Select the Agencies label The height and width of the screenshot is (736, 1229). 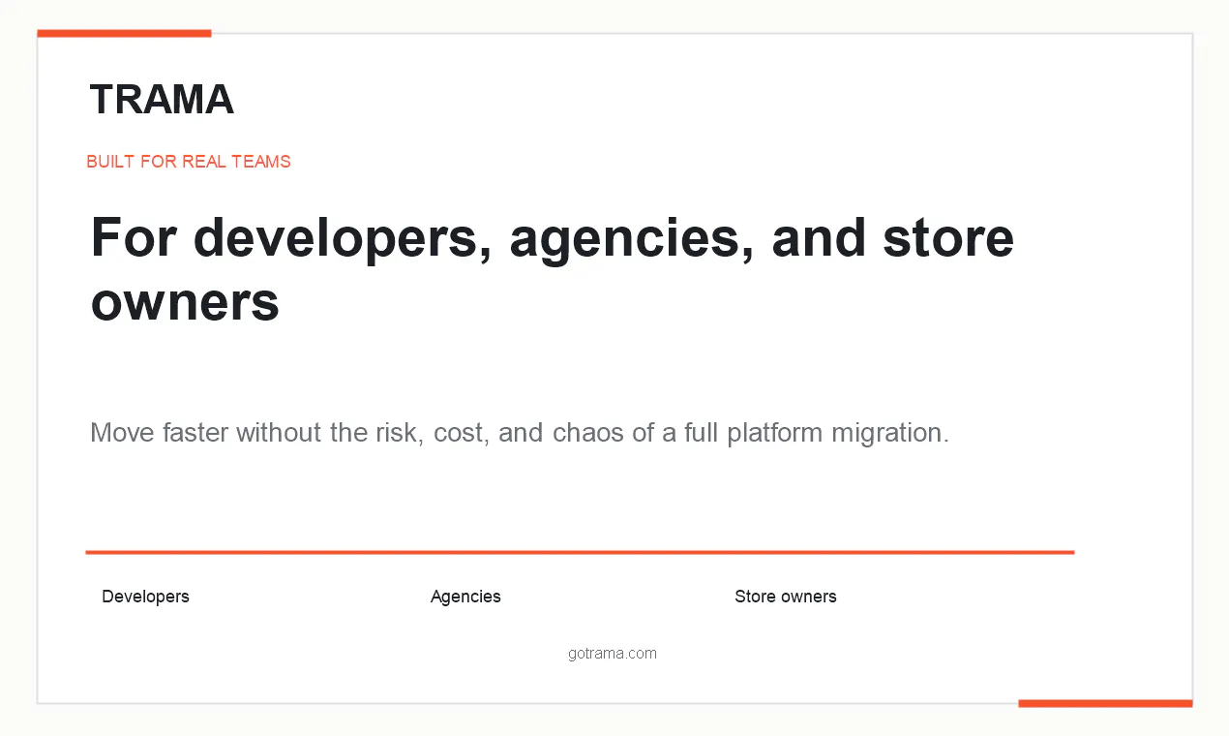(x=465, y=597)
